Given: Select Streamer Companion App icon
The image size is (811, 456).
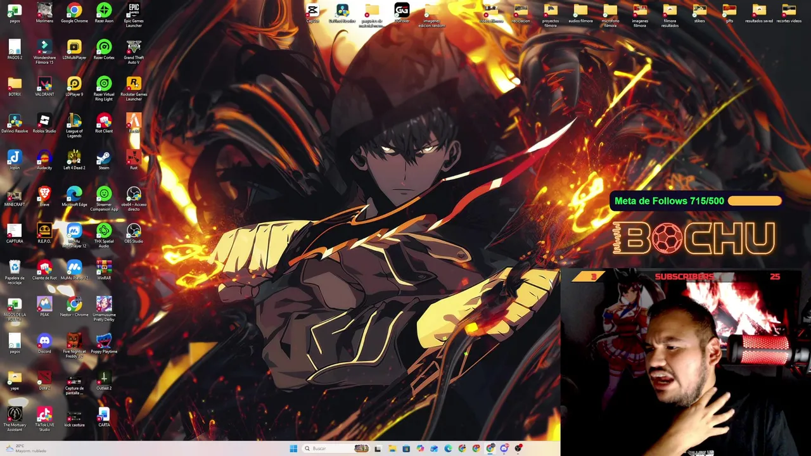Looking at the screenshot, I should click(x=104, y=199).
